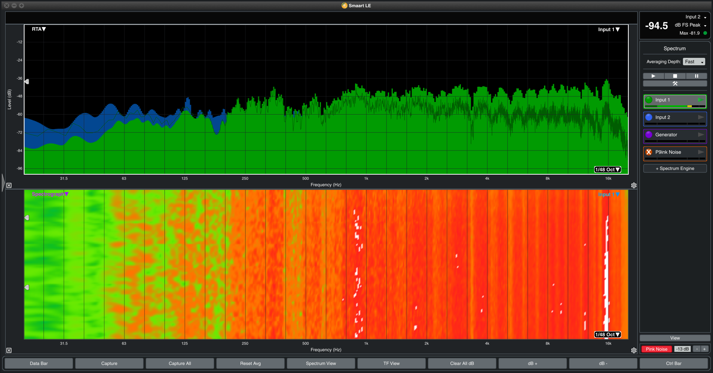Click Capture All button

(180, 363)
